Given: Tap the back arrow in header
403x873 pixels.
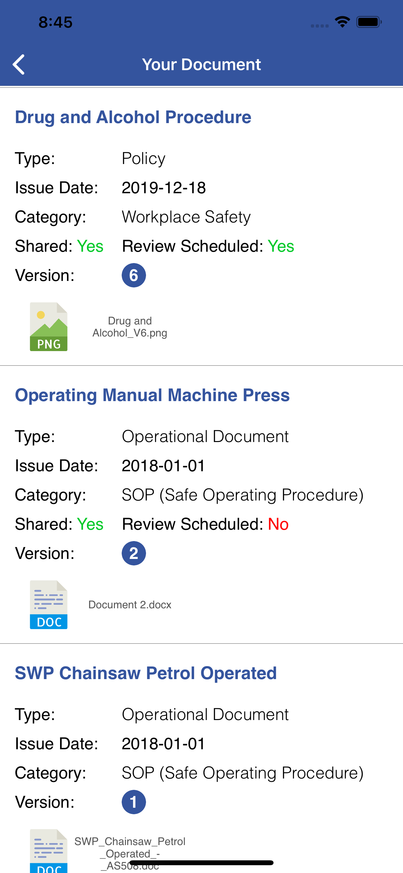Looking at the screenshot, I should point(18,64).
